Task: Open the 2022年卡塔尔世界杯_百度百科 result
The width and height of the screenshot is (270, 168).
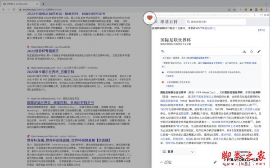Action: click(50, 72)
